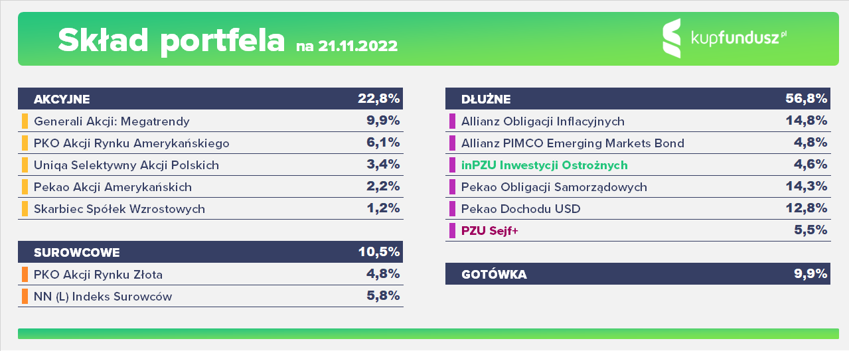Click NN (L) Indeks Surowców row
Screen dimensions: 849x351
(210, 296)
